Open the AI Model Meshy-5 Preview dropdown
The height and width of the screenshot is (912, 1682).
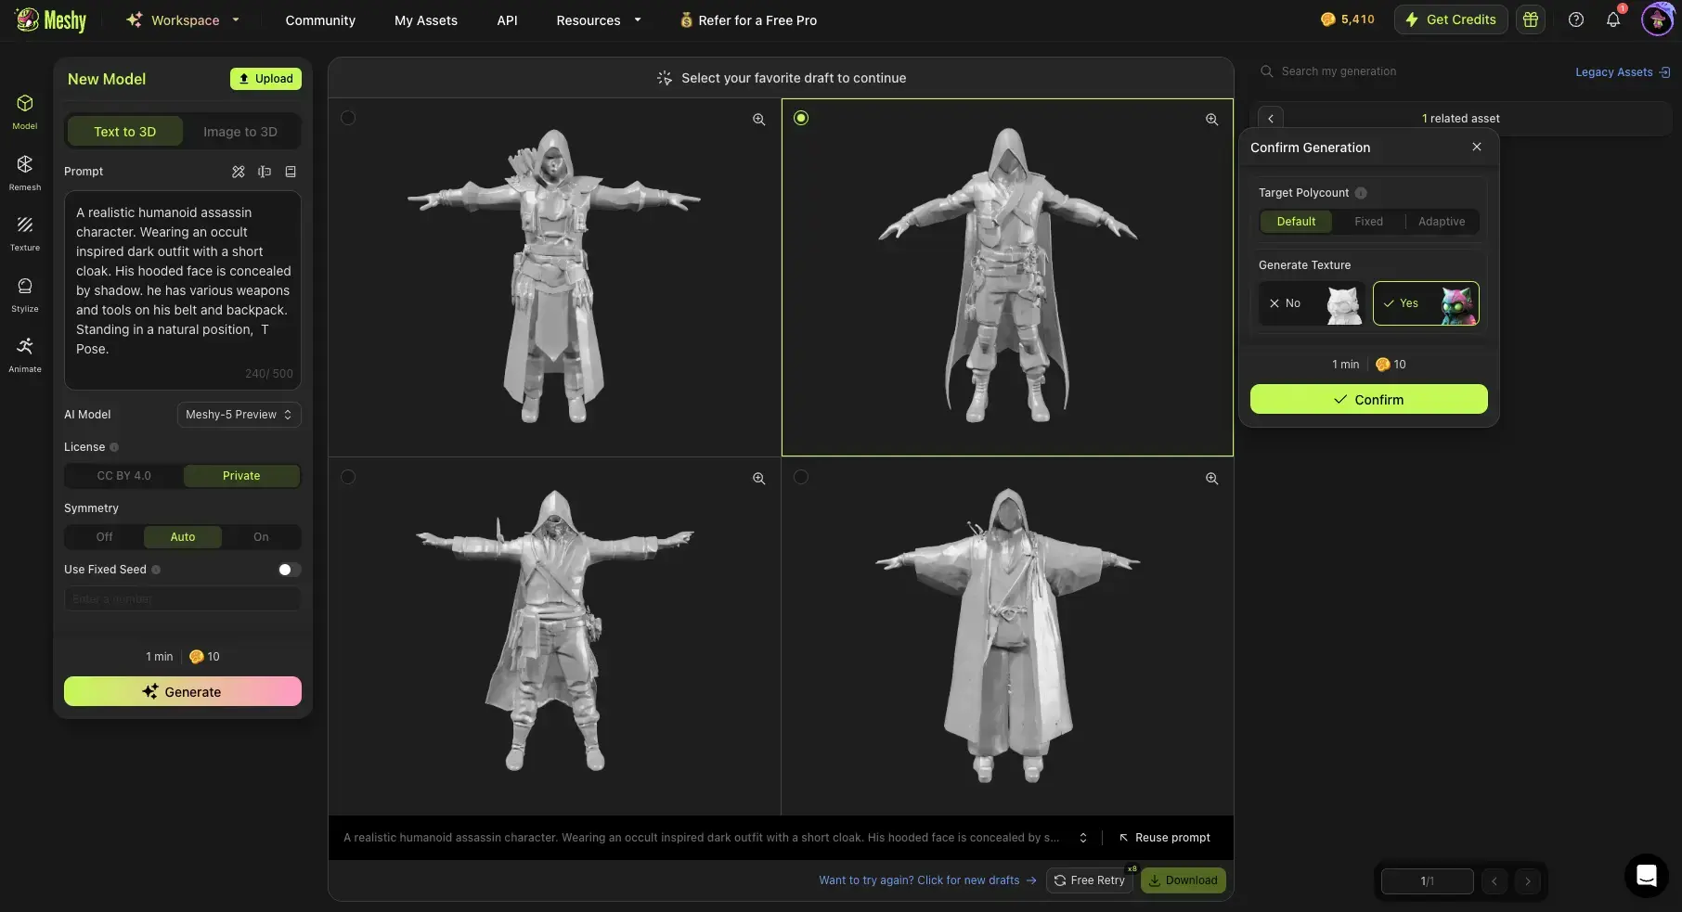238,415
